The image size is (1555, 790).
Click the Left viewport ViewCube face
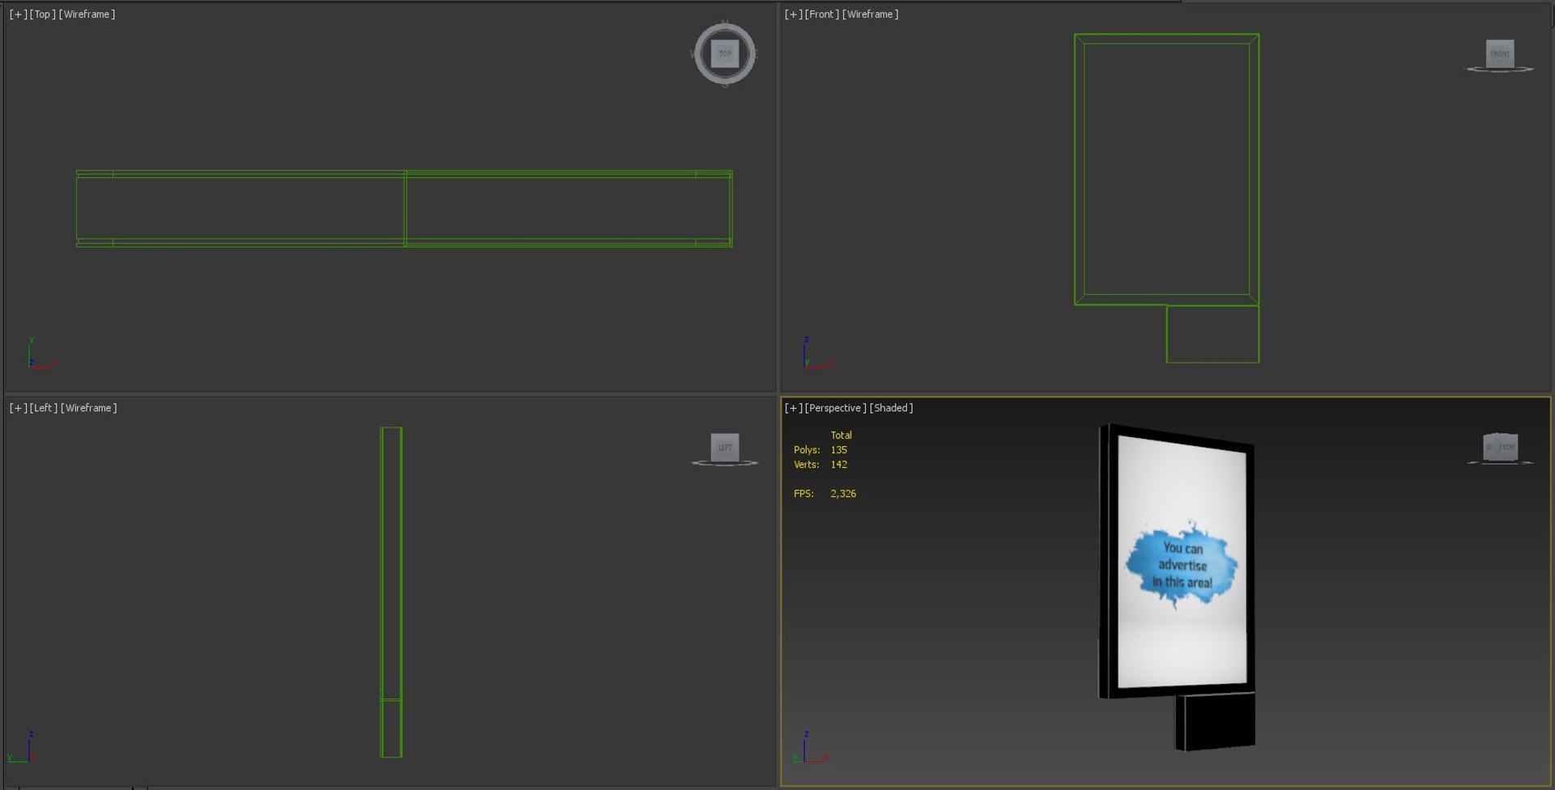tap(725, 447)
